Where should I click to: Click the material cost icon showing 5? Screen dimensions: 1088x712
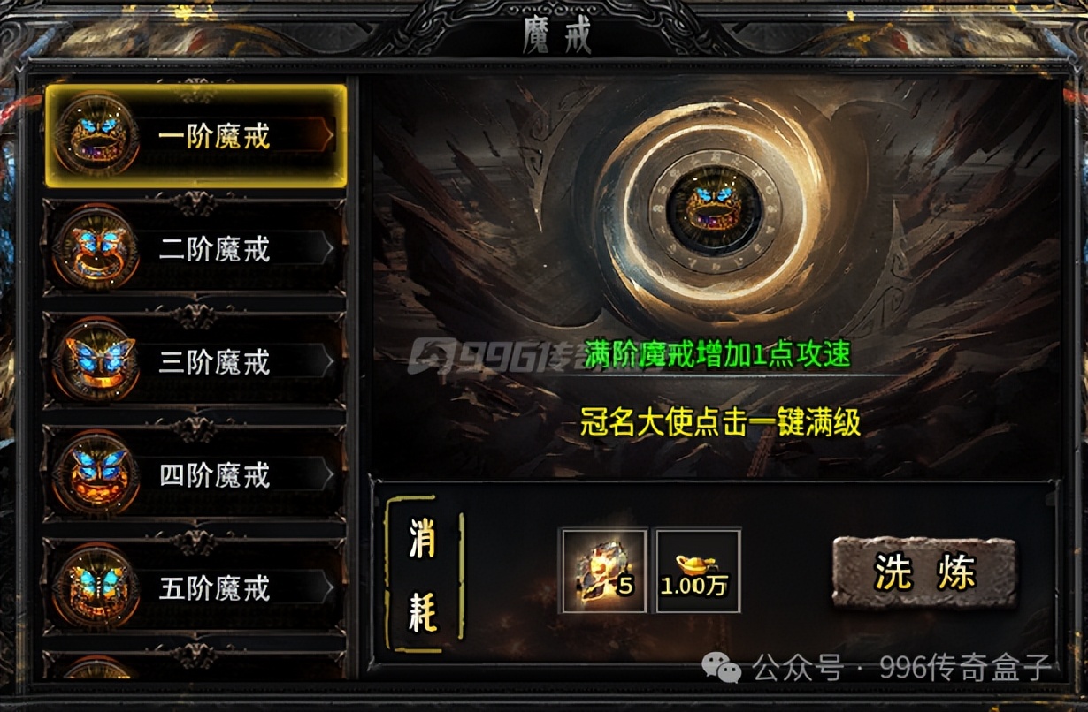(604, 572)
